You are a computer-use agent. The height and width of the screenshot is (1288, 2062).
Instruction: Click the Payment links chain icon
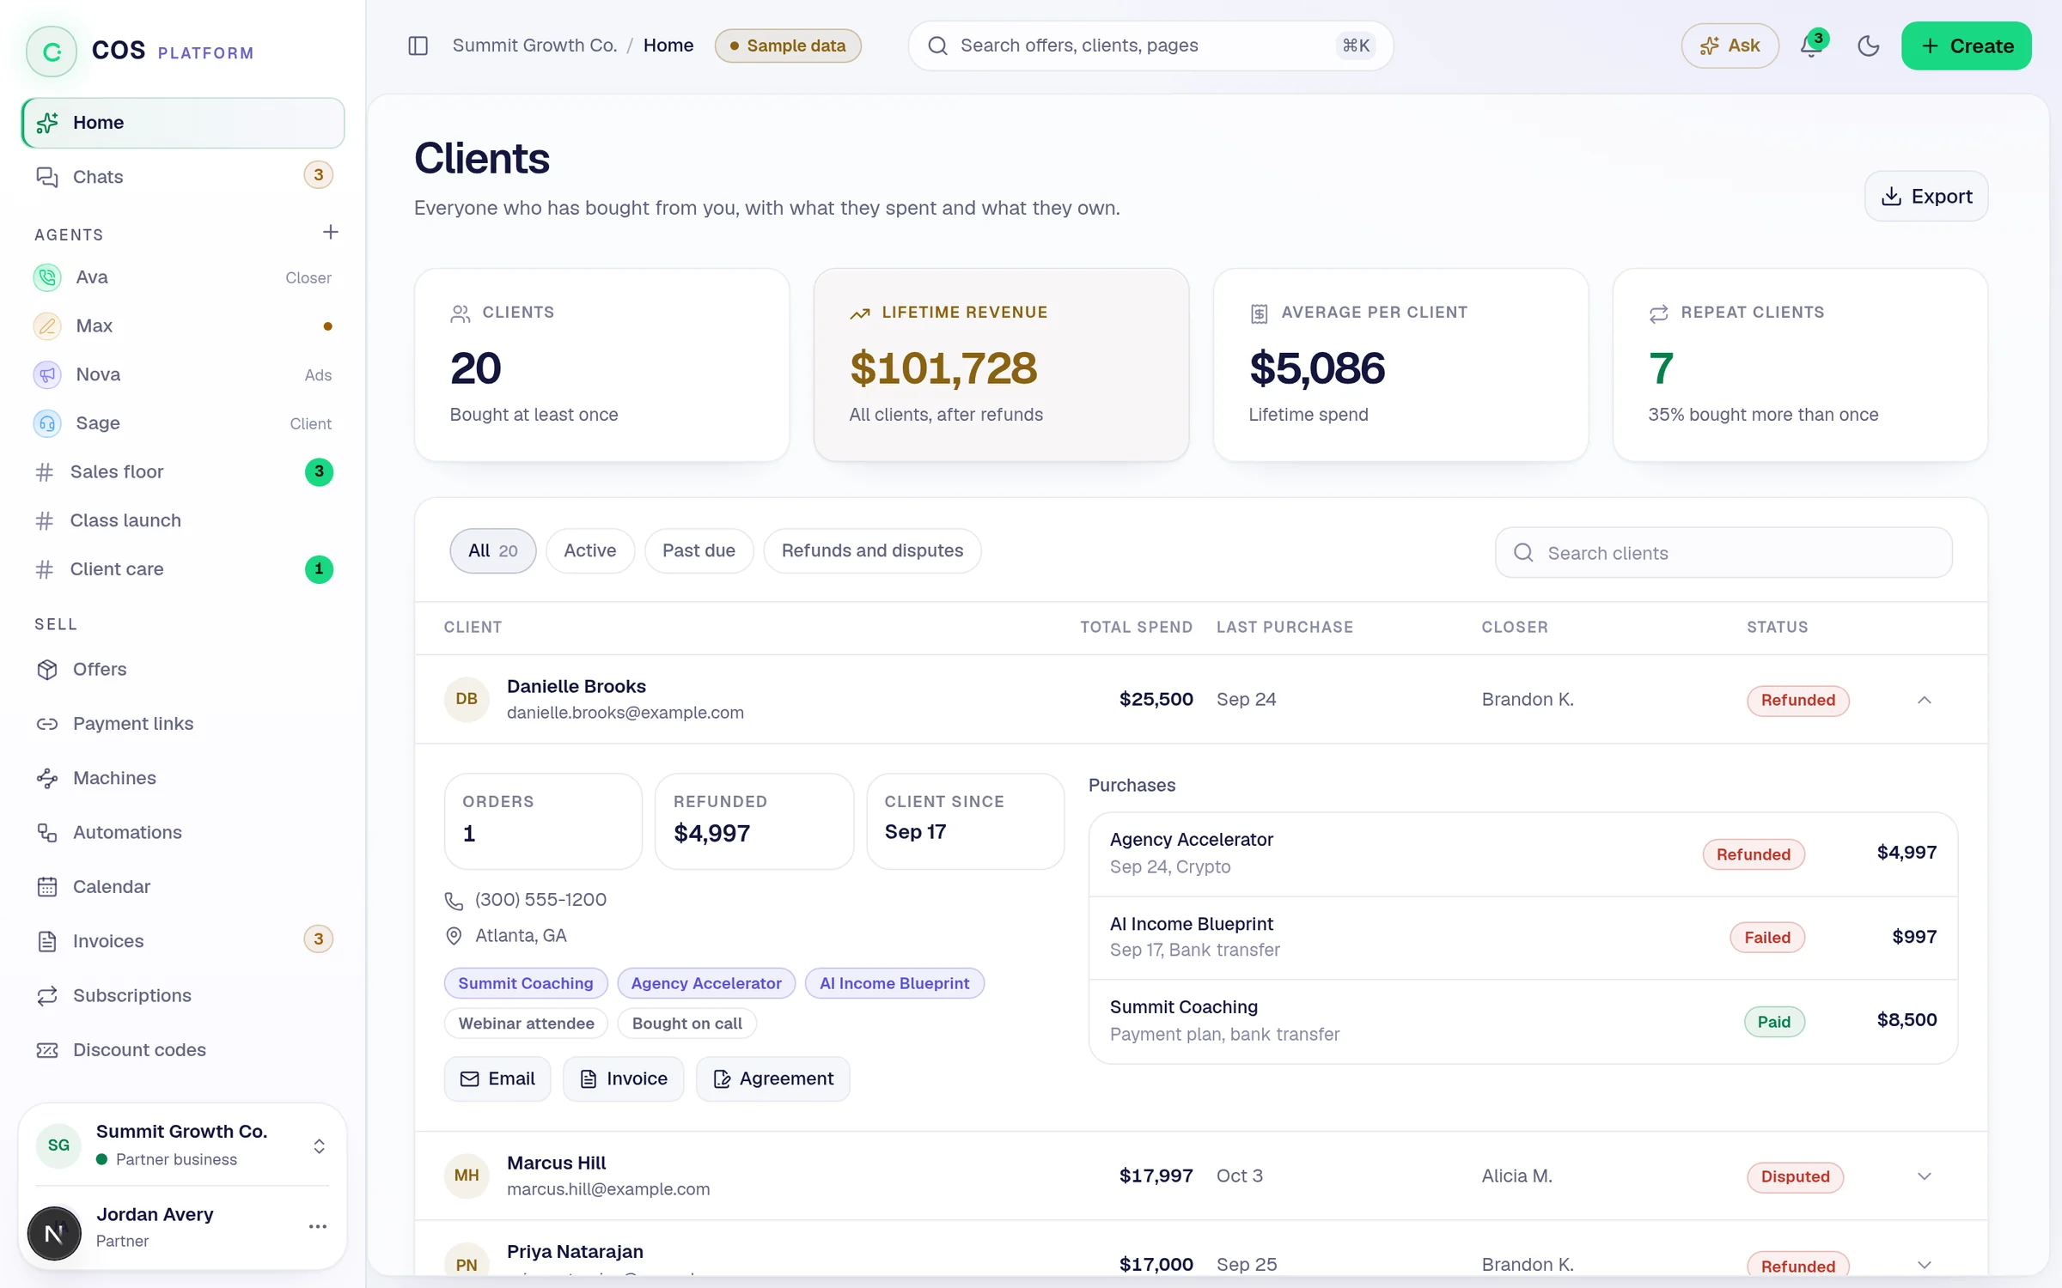(x=47, y=724)
